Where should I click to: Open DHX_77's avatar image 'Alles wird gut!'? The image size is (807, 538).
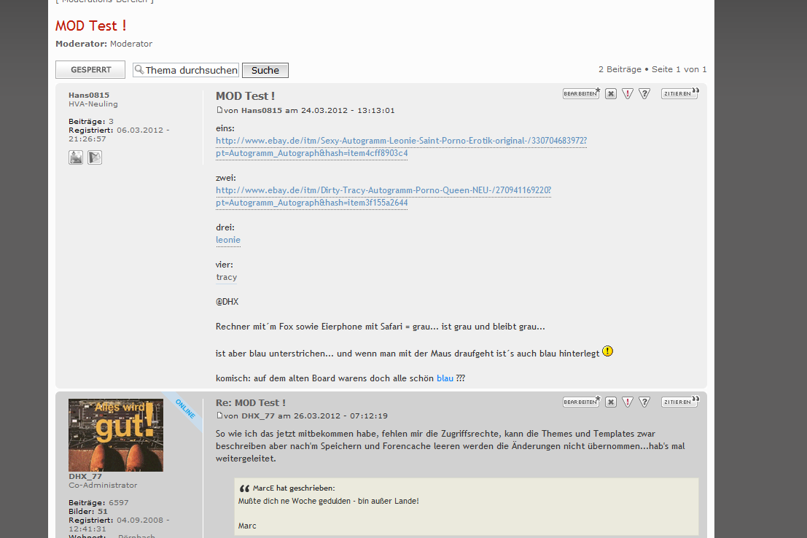click(116, 435)
